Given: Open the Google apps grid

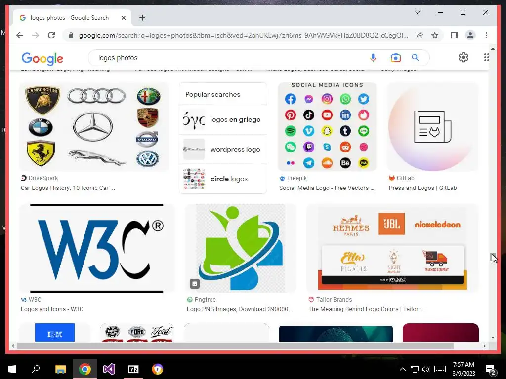Looking at the screenshot, I should (x=486, y=57).
